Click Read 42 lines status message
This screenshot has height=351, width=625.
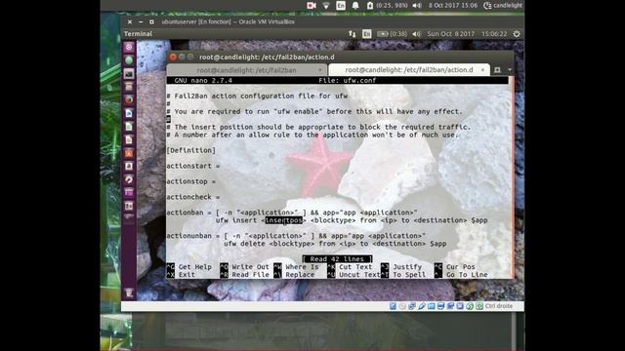[337, 259]
